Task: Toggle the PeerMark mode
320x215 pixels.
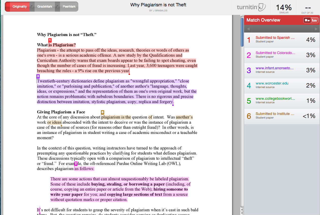Action: [x=69, y=7]
